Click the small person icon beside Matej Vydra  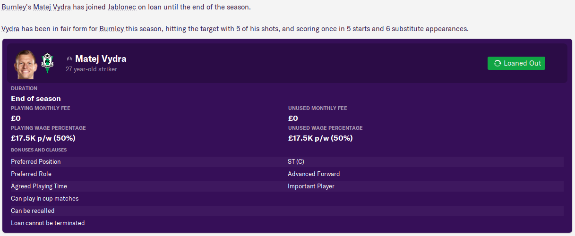[x=69, y=59]
